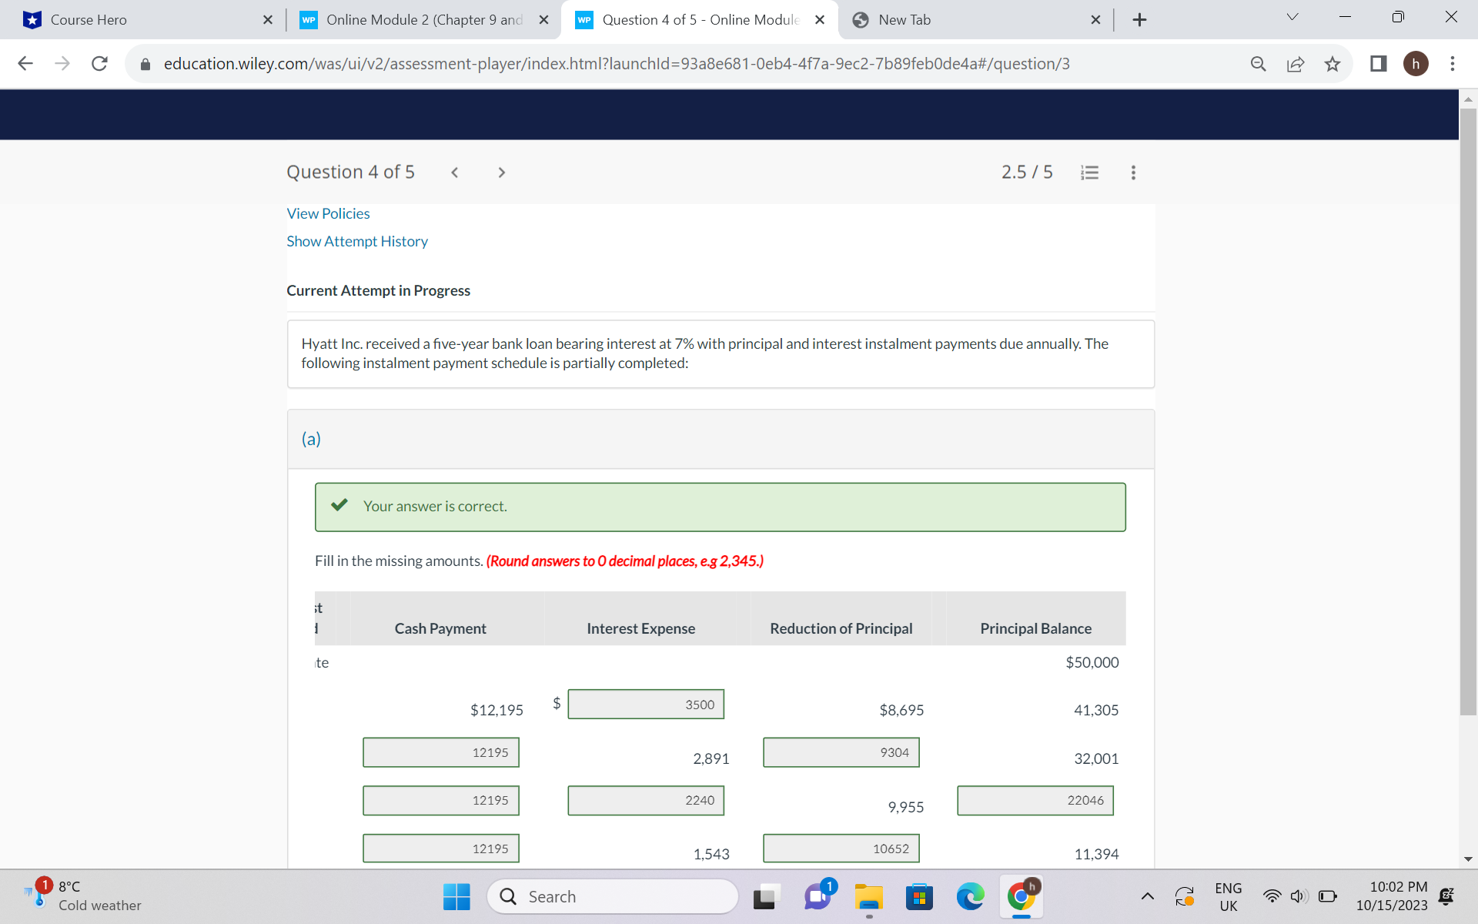This screenshot has height=924, width=1478.
Task: Click the page vertical scrollbar
Action: tap(1468, 412)
